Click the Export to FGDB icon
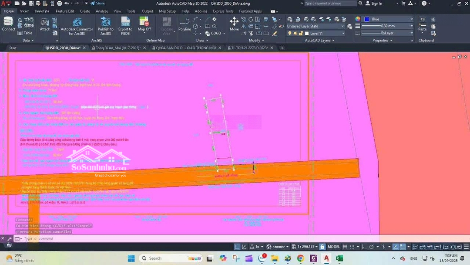The image size is (470, 265). click(x=125, y=25)
